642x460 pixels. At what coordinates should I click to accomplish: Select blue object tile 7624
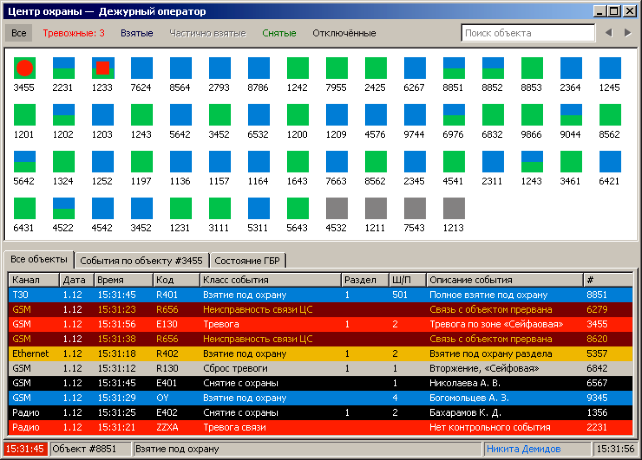tap(142, 68)
